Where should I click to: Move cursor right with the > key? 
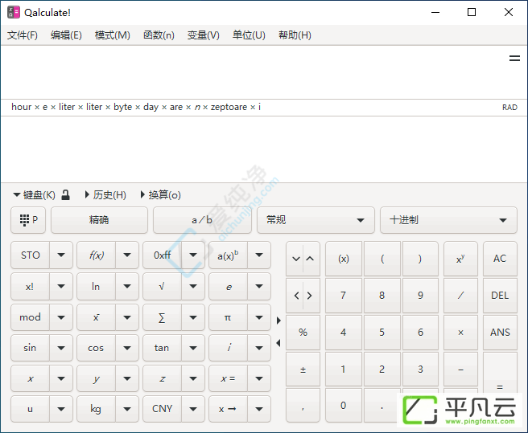point(311,296)
